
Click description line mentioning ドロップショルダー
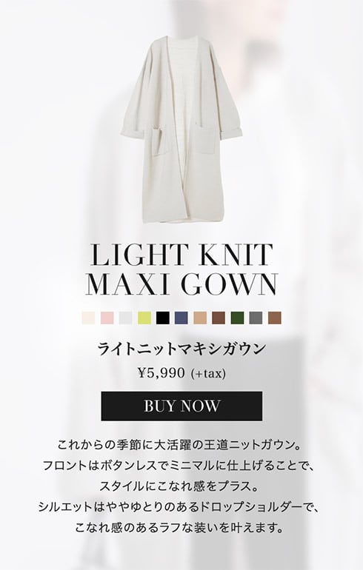coord(180,506)
